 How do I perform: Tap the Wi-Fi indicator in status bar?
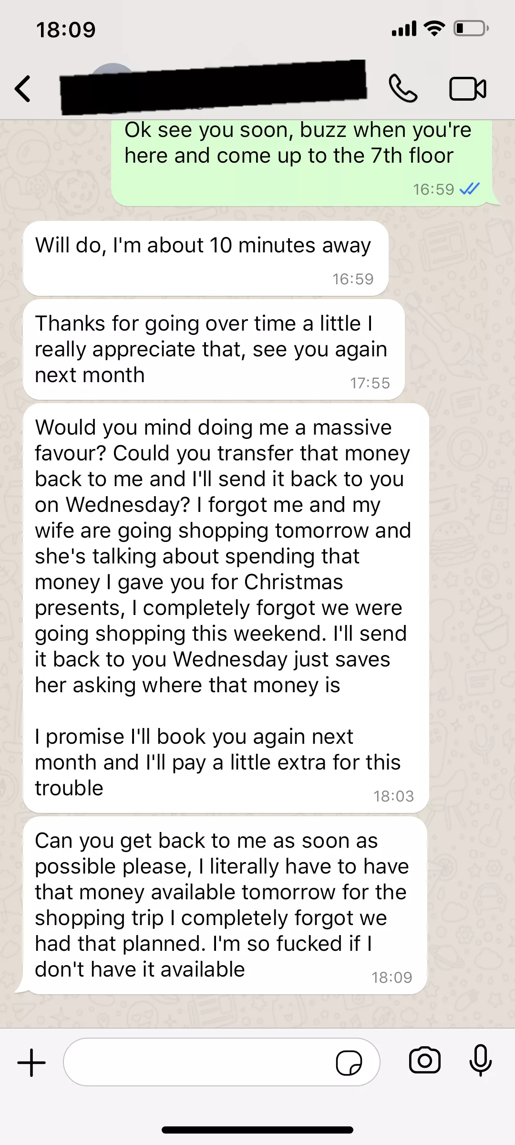pos(434,29)
